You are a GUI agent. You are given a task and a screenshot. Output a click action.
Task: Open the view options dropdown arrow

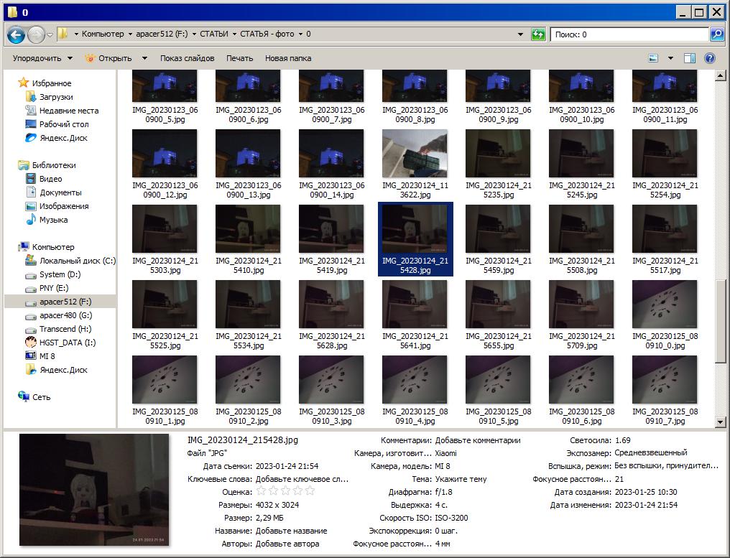pos(670,58)
